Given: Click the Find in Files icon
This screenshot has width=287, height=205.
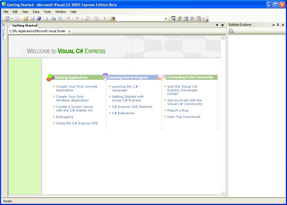Looking at the screenshot, I should [x=113, y=18].
